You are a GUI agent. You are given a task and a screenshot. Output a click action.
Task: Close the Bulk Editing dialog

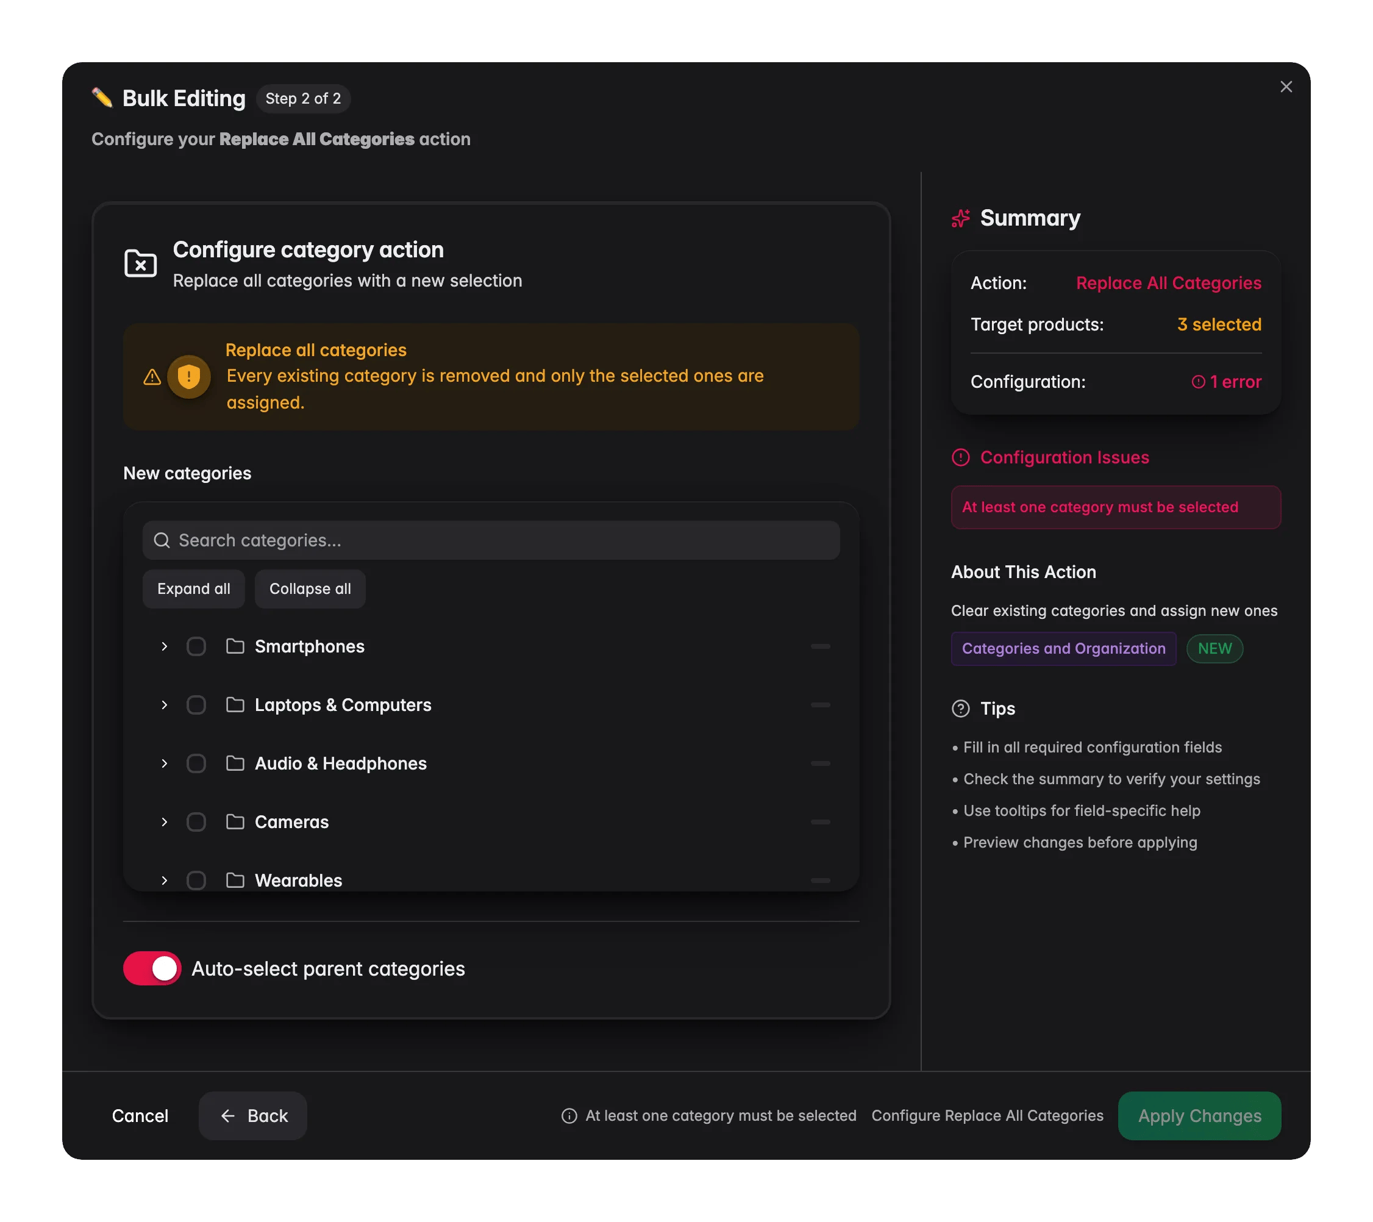pos(1286,87)
